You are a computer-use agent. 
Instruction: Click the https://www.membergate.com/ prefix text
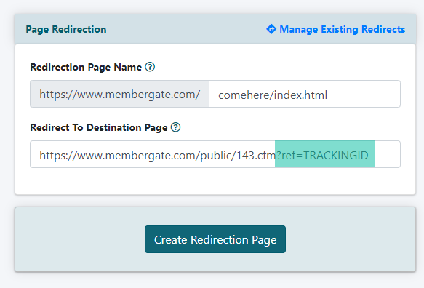[x=119, y=94]
